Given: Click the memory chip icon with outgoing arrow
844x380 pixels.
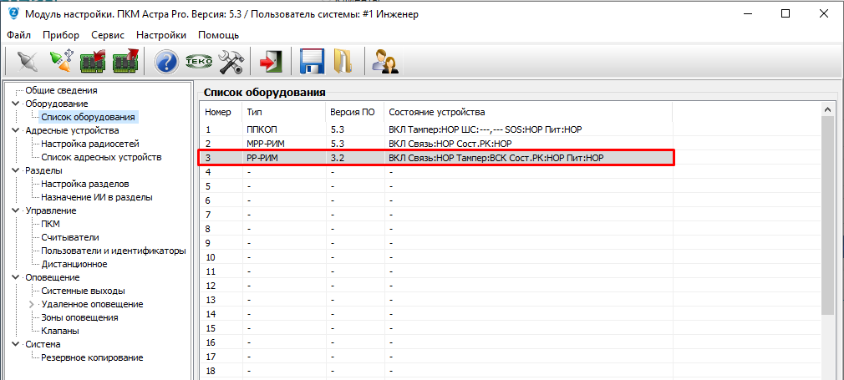Looking at the screenshot, I should click(125, 63).
